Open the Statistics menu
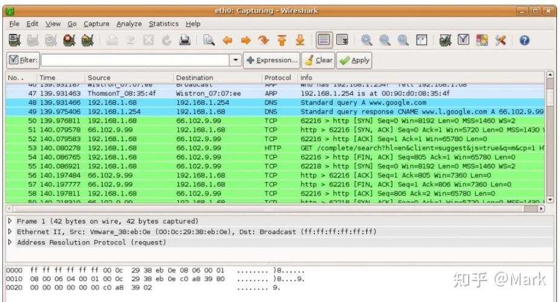Screen dimensions: 560x302 click(163, 24)
